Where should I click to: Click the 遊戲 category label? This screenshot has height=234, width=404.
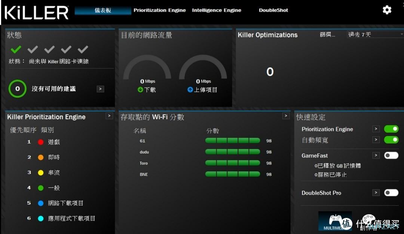(54, 142)
